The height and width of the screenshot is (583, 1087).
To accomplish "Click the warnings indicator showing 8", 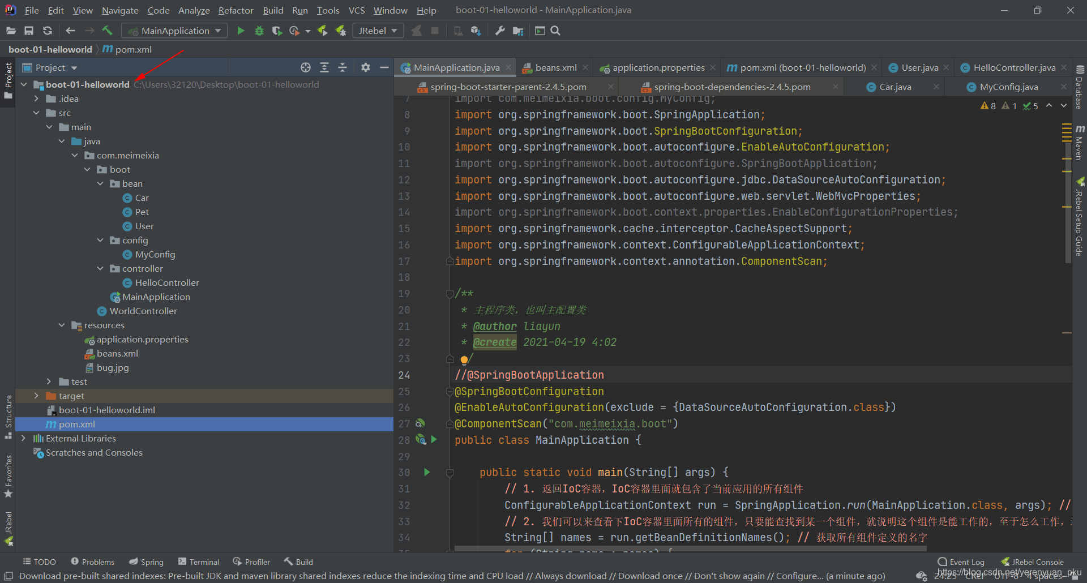I will 988,106.
